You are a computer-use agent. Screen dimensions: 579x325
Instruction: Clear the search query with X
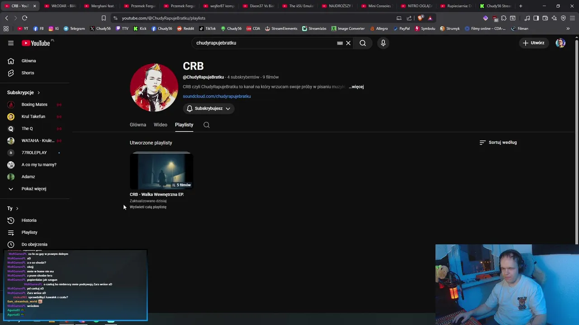point(348,43)
